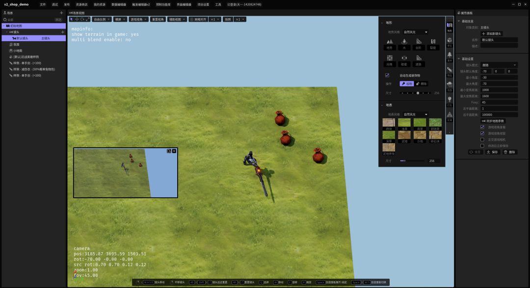The image size is (530, 288).
Task: Adjust terrain brush 尺寸 dotted slider
Action: (415, 93)
